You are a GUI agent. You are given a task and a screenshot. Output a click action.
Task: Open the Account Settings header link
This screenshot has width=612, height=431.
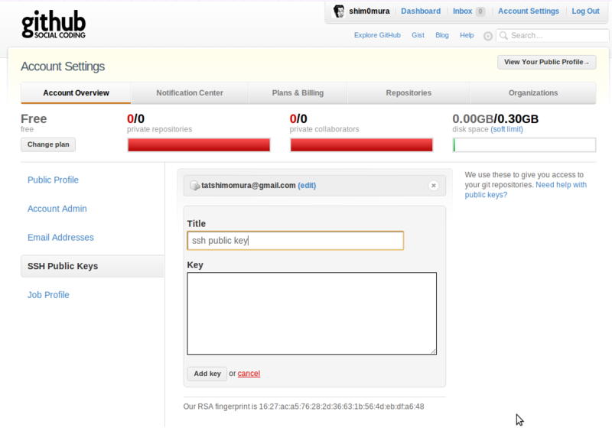pyautogui.click(x=528, y=11)
